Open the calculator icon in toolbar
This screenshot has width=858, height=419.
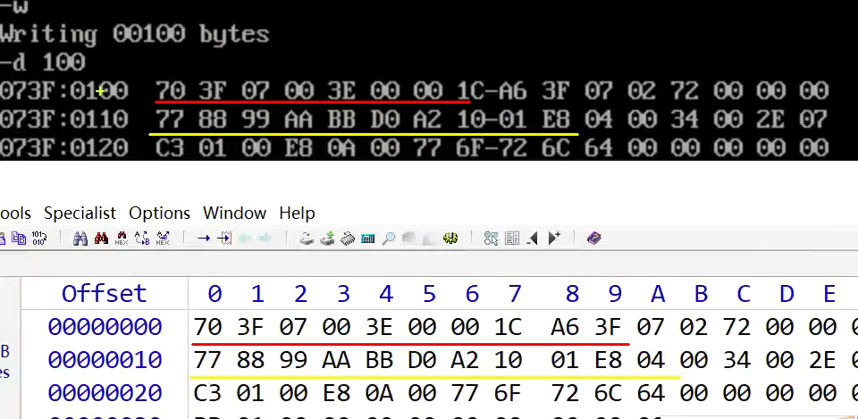click(368, 239)
